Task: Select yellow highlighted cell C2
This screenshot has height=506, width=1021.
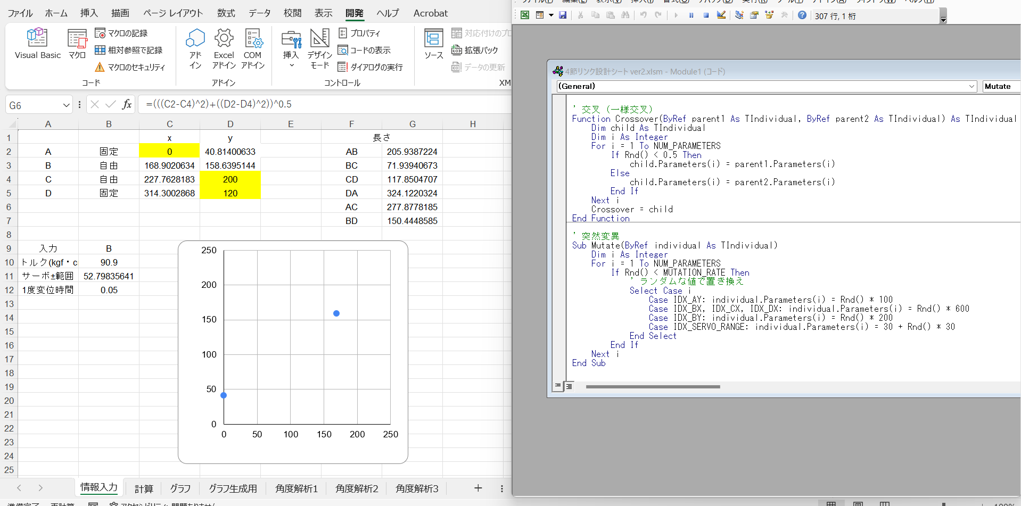Action: [169, 151]
